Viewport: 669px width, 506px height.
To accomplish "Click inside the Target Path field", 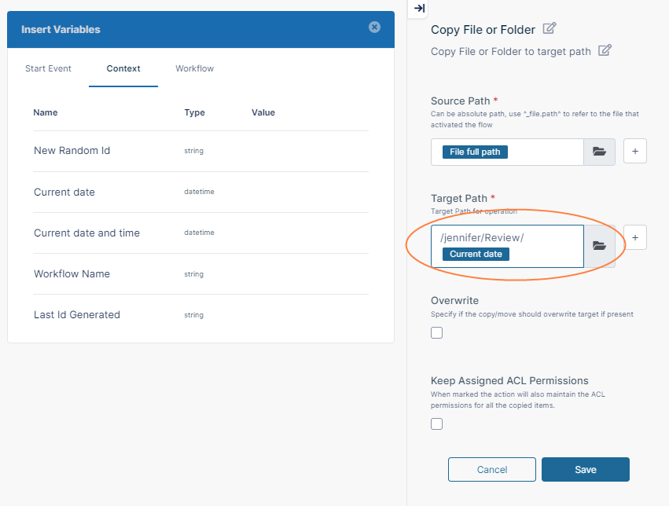I will click(x=542, y=238).
